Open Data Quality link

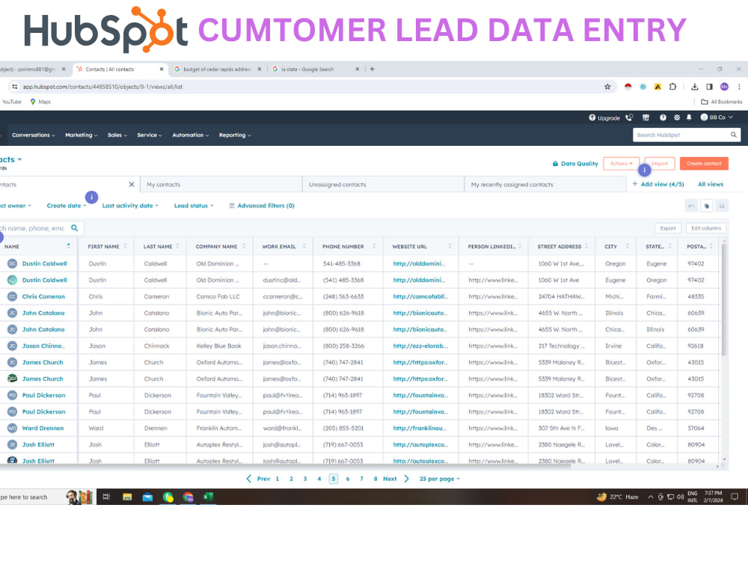click(574, 164)
